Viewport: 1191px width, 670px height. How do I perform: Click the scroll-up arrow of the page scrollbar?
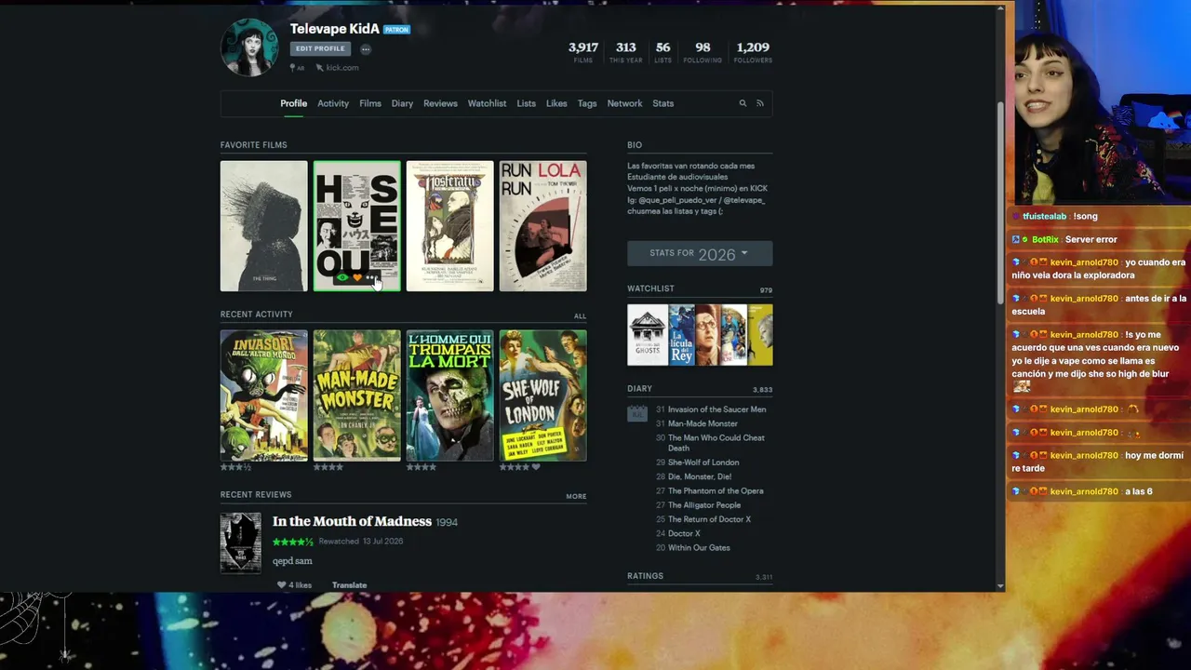click(1000, 8)
